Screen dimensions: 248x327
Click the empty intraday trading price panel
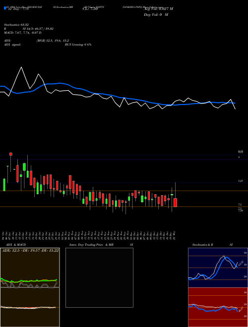[99, 277]
